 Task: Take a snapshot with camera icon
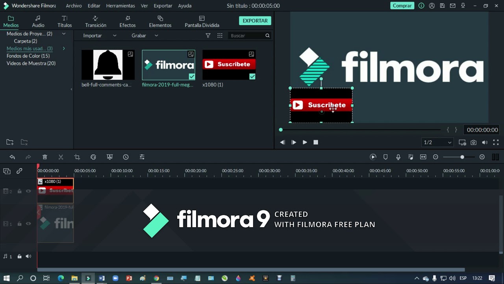pyautogui.click(x=474, y=142)
